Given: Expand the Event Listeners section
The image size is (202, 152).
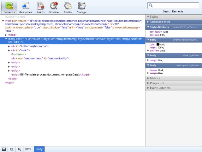Looking at the screenshot, I should pos(160,88).
